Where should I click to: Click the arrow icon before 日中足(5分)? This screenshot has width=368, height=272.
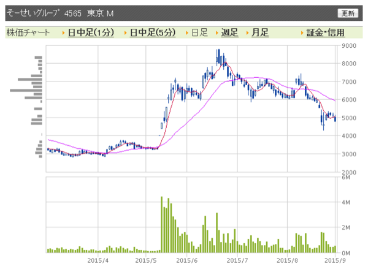(x=126, y=32)
